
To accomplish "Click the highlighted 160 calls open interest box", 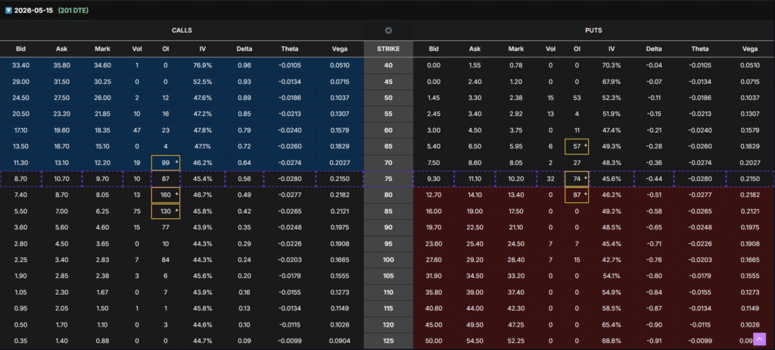I will [x=167, y=195].
